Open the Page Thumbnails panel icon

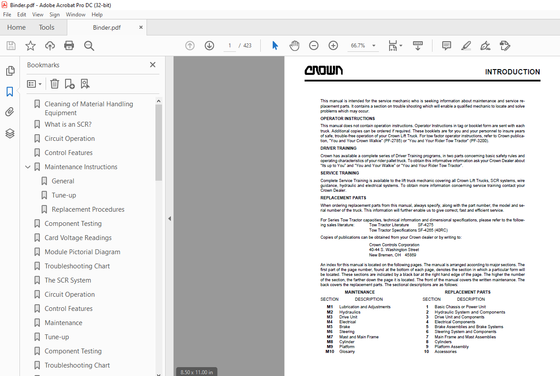[10, 71]
